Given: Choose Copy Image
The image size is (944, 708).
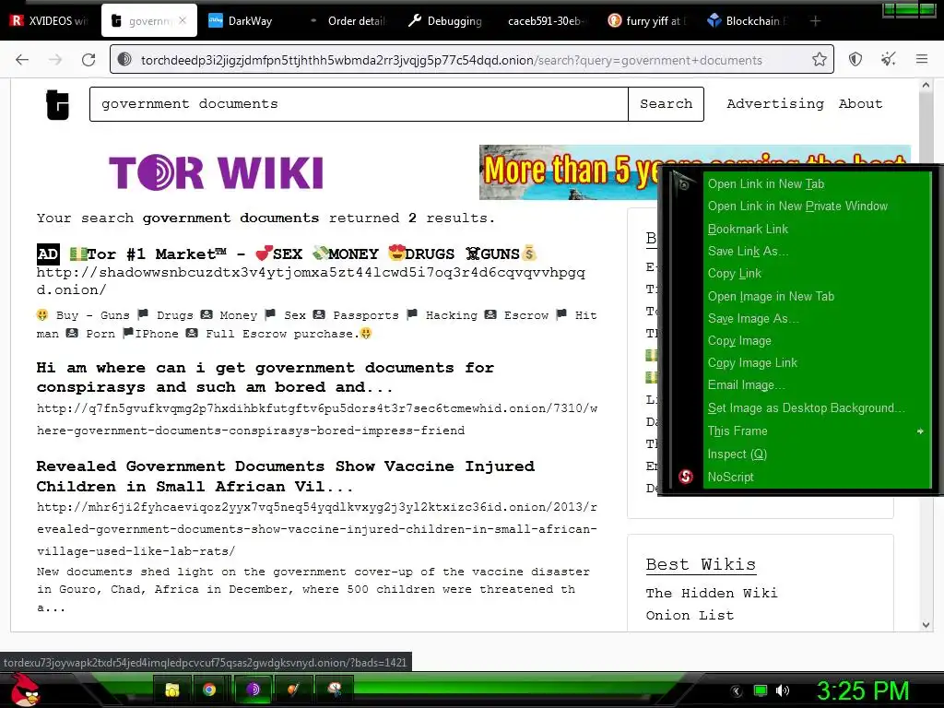Looking at the screenshot, I should coord(817,341).
